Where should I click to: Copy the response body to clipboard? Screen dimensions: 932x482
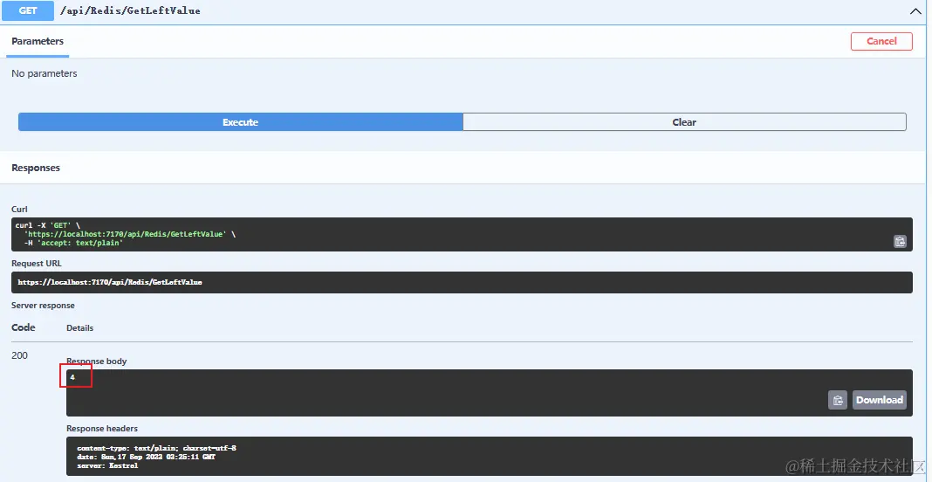(838, 400)
